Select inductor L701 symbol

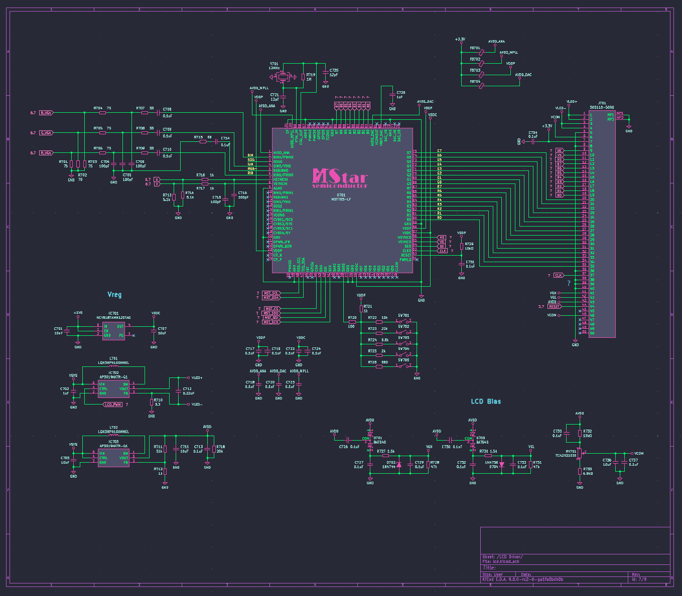(113, 366)
